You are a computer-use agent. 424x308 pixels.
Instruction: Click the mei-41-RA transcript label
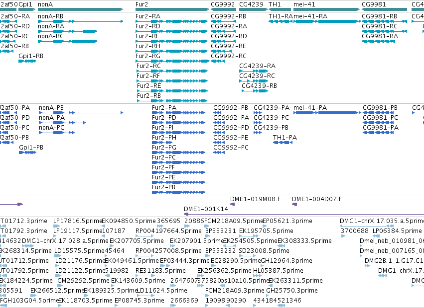[310, 16]
